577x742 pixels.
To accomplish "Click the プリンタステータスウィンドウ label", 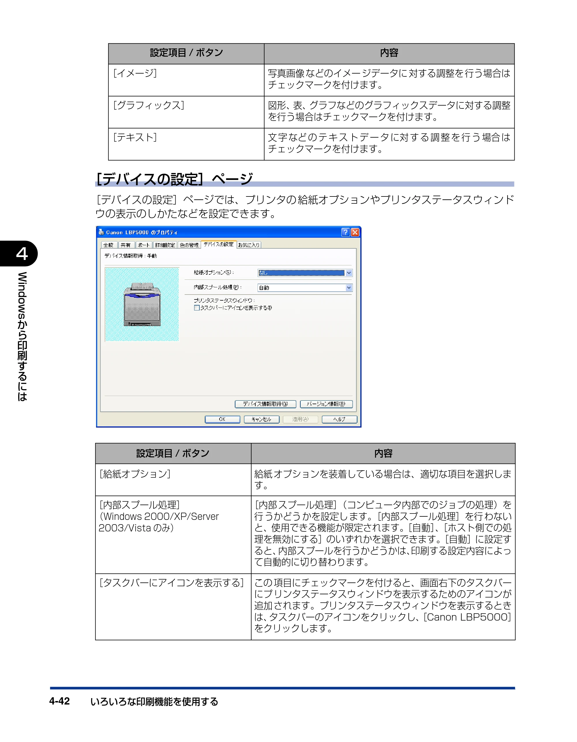I will pos(224,300).
